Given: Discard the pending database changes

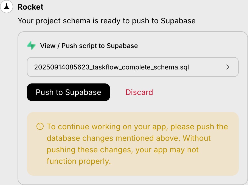Looking at the screenshot, I should [x=139, y=92].
